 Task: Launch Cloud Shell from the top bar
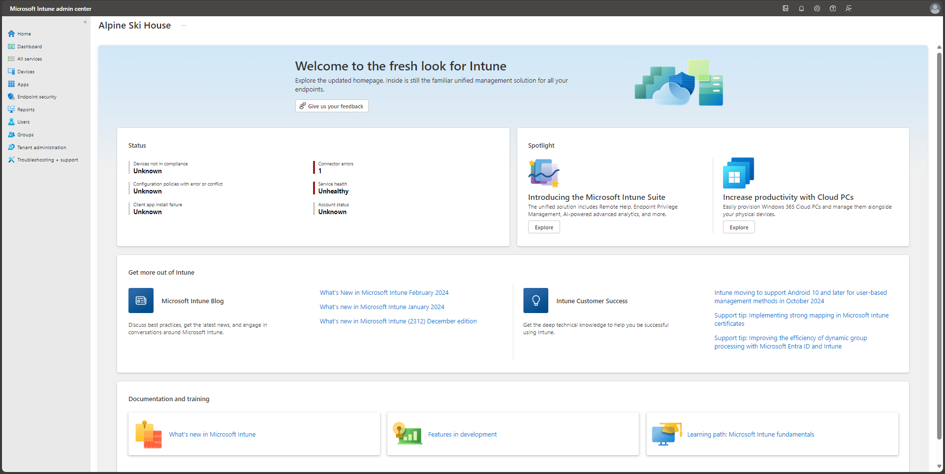(x=786, y=8)
